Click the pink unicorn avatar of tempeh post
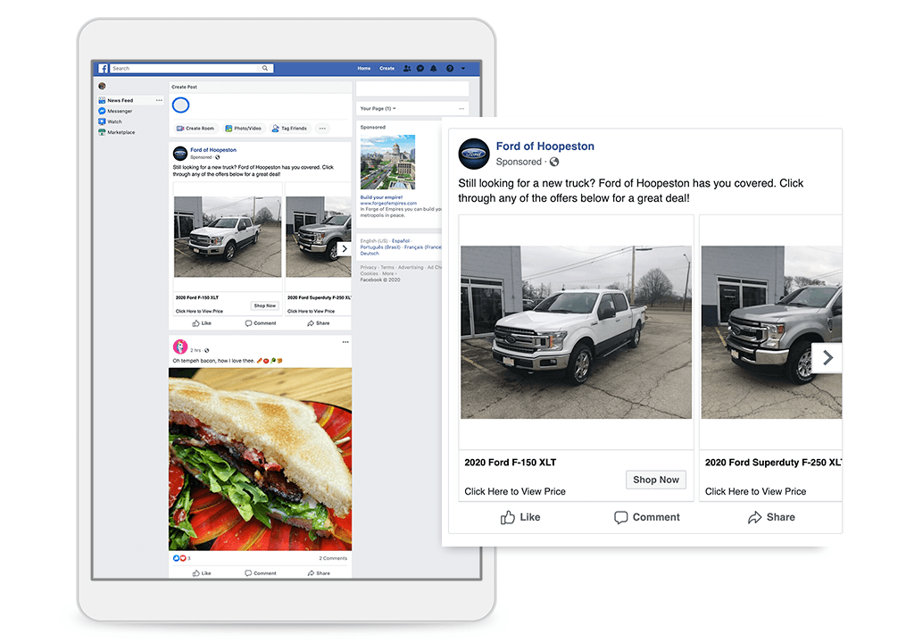This screenshot has height=643, width=906. 180,347
